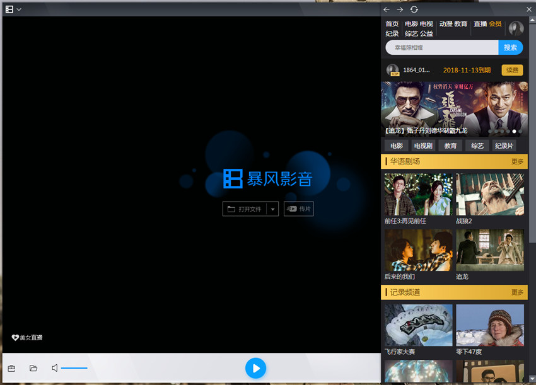
Task: Click the 续费 renew button
Action: pos(512,71)
